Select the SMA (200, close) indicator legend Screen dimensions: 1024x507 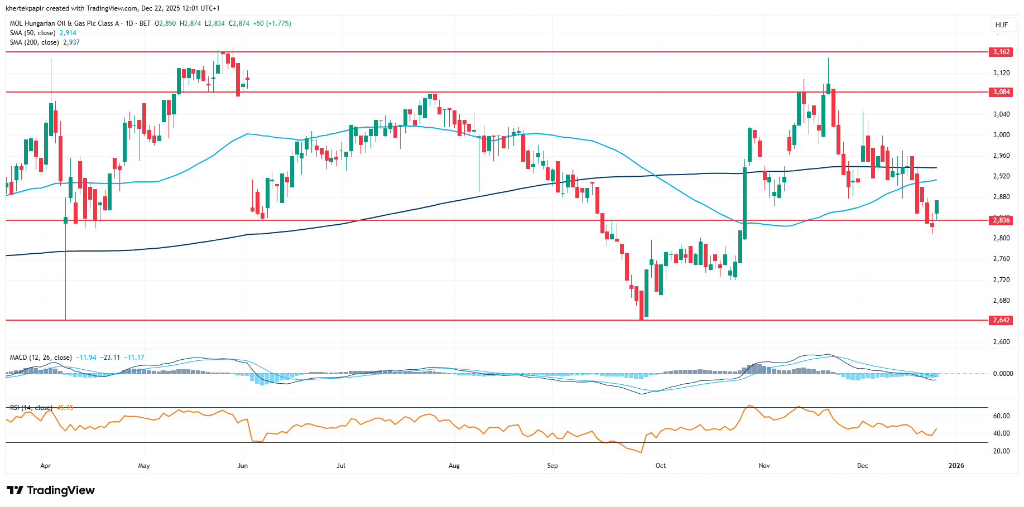point(34,42)
